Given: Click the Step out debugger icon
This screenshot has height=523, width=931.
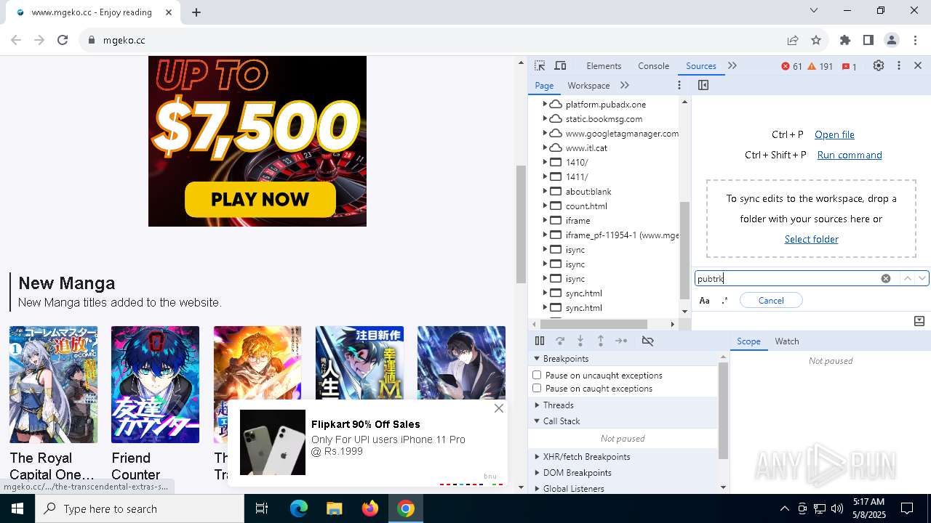Looking at the screenshot, I should click(x=601, y=341).
